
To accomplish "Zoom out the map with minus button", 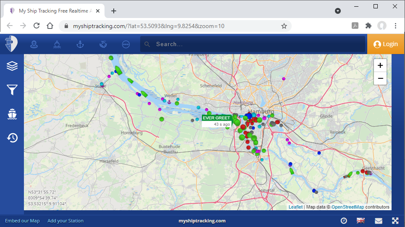I will (x=380, y=78).
